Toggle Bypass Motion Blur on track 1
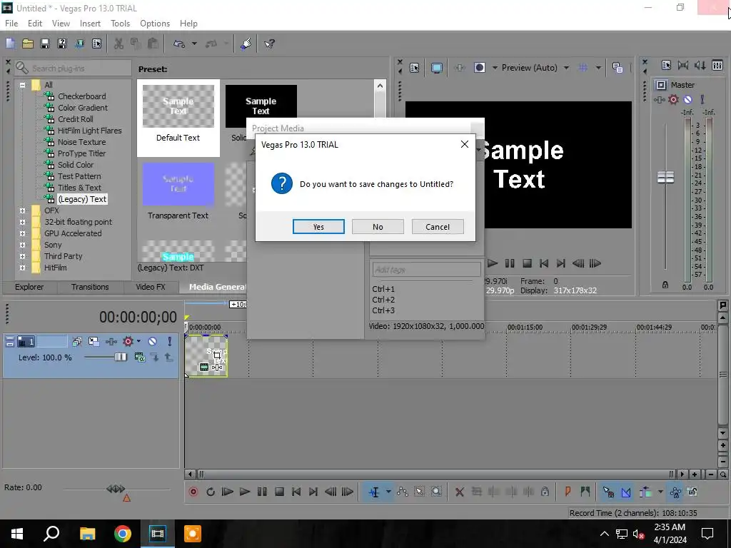 [77, 342]
